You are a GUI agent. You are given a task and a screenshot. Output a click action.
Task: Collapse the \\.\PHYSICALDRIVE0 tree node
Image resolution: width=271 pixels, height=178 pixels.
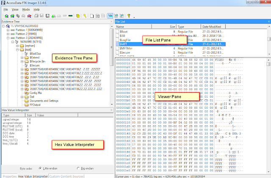coord(3,26)
